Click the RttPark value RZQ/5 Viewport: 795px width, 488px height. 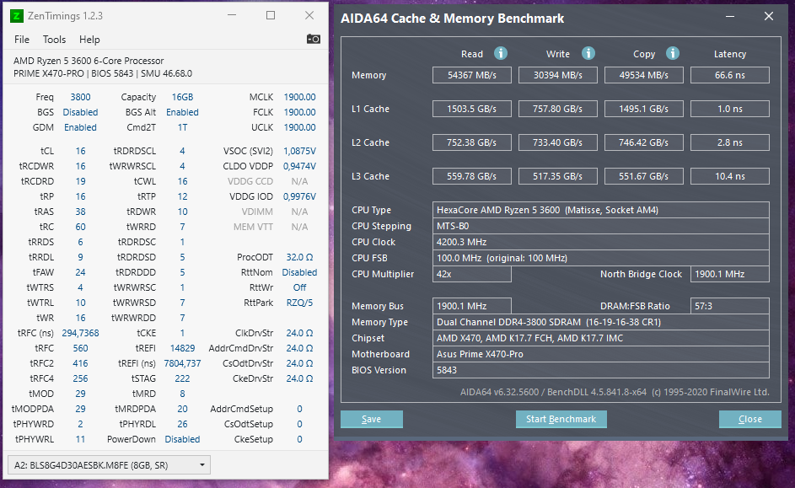(x=299, y=303)
